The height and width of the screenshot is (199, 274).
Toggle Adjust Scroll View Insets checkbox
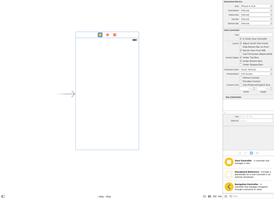pyautogui.click(x=241, y=43)
